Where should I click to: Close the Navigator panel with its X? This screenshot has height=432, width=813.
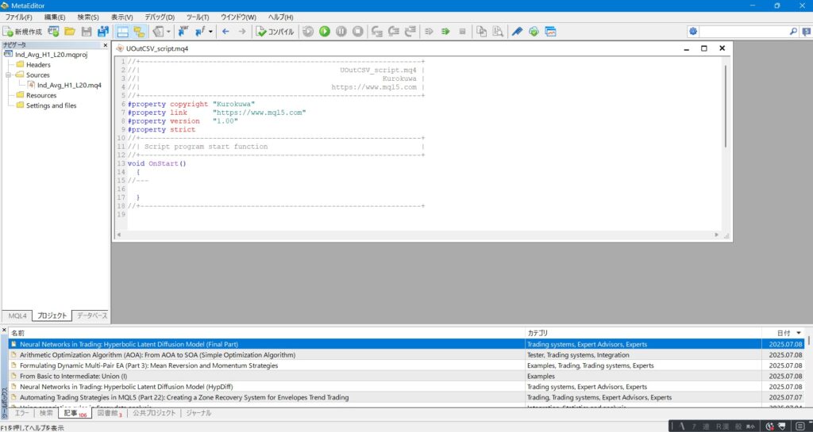(x=106, y=45)
